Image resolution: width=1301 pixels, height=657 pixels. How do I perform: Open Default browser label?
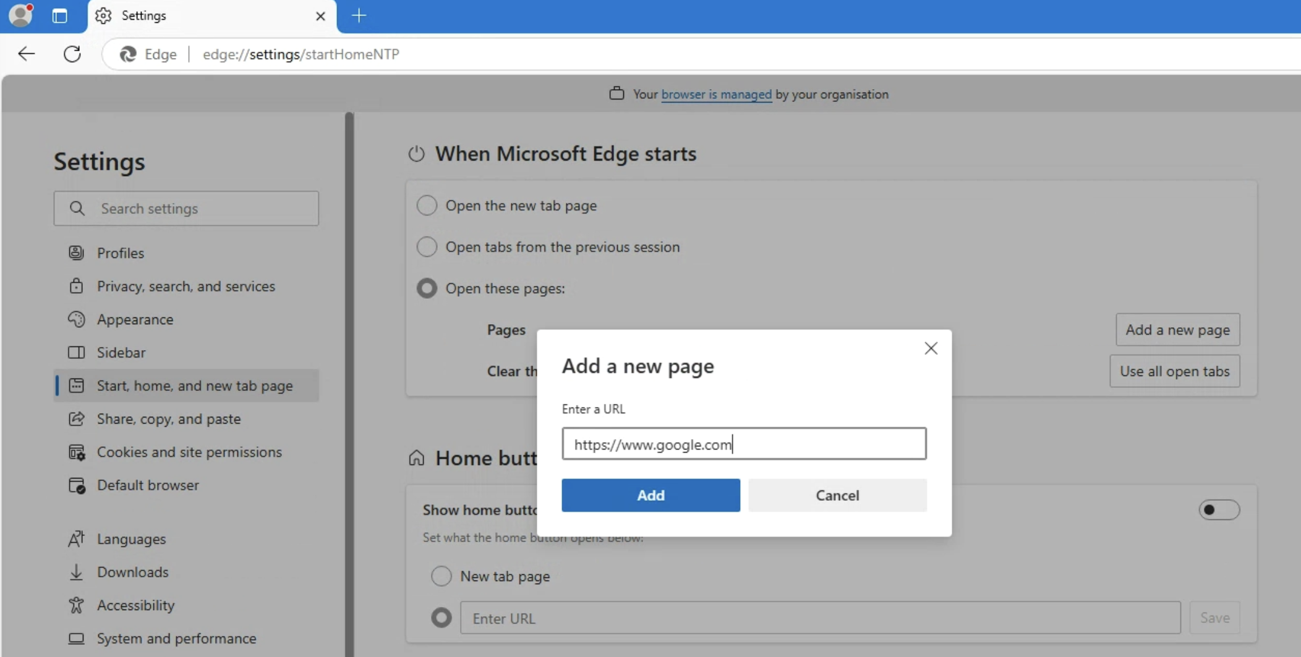tap(148, 485)
